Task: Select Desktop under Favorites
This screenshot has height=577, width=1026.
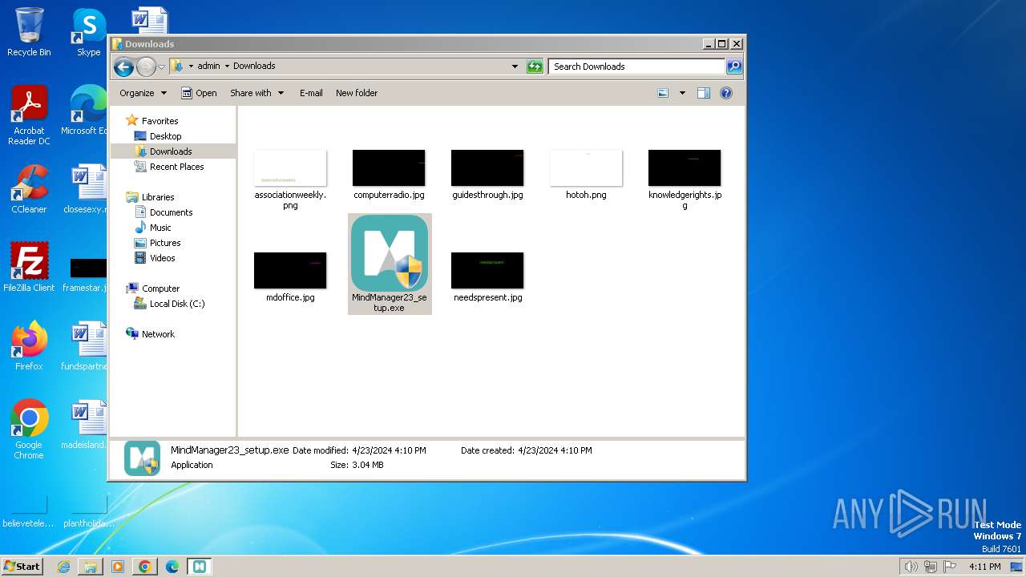Action: (165, 136)
